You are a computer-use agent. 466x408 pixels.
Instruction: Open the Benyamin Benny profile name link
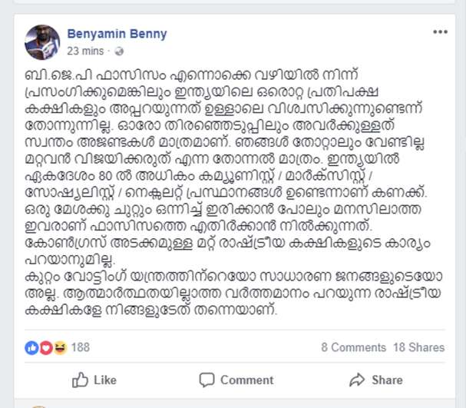117,34
